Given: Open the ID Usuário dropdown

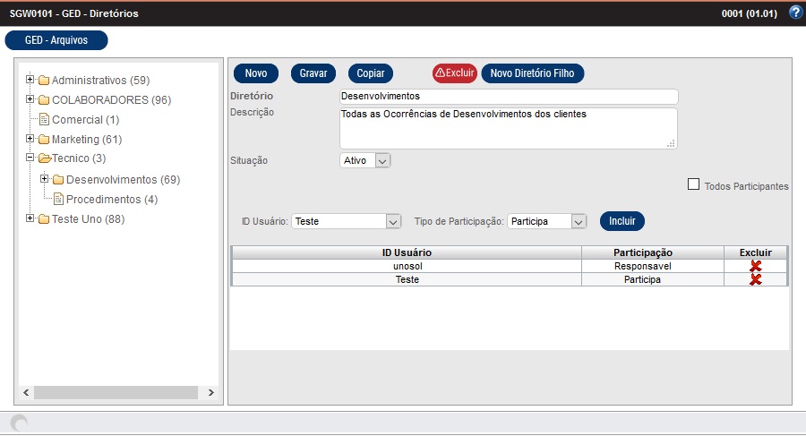Looking at the screenshot, I should pos(392,221).
